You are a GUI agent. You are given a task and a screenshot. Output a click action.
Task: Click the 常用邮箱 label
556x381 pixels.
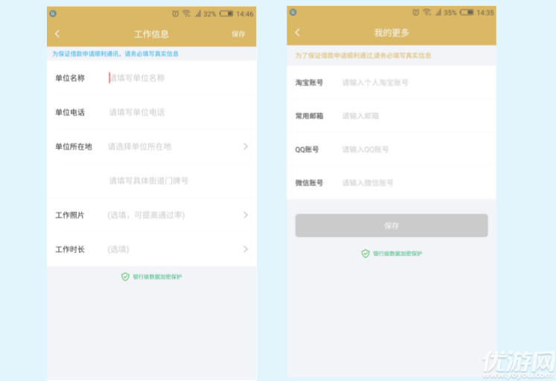click(309, 116)
